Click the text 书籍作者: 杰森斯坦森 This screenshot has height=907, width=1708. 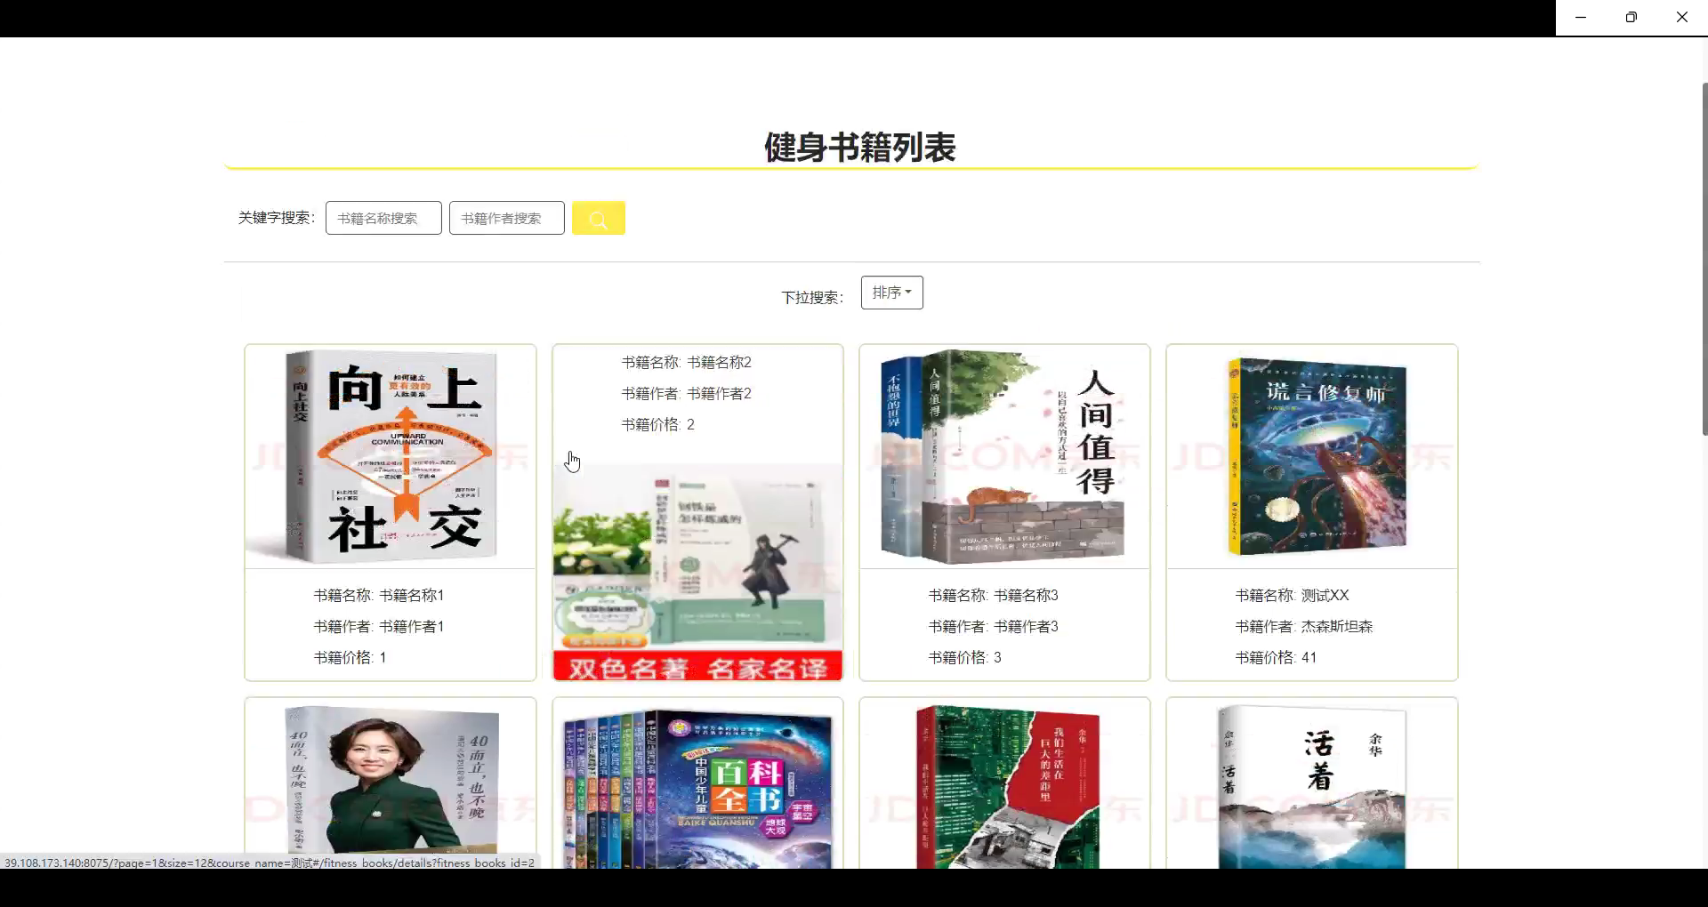(1303, 626)
